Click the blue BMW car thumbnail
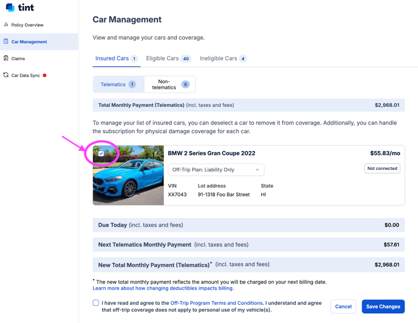 coord(128,175)
